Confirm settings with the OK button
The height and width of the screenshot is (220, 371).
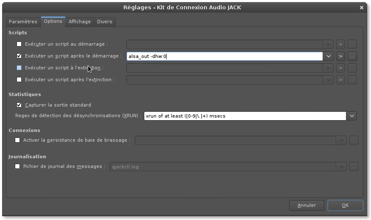point(345,205)
